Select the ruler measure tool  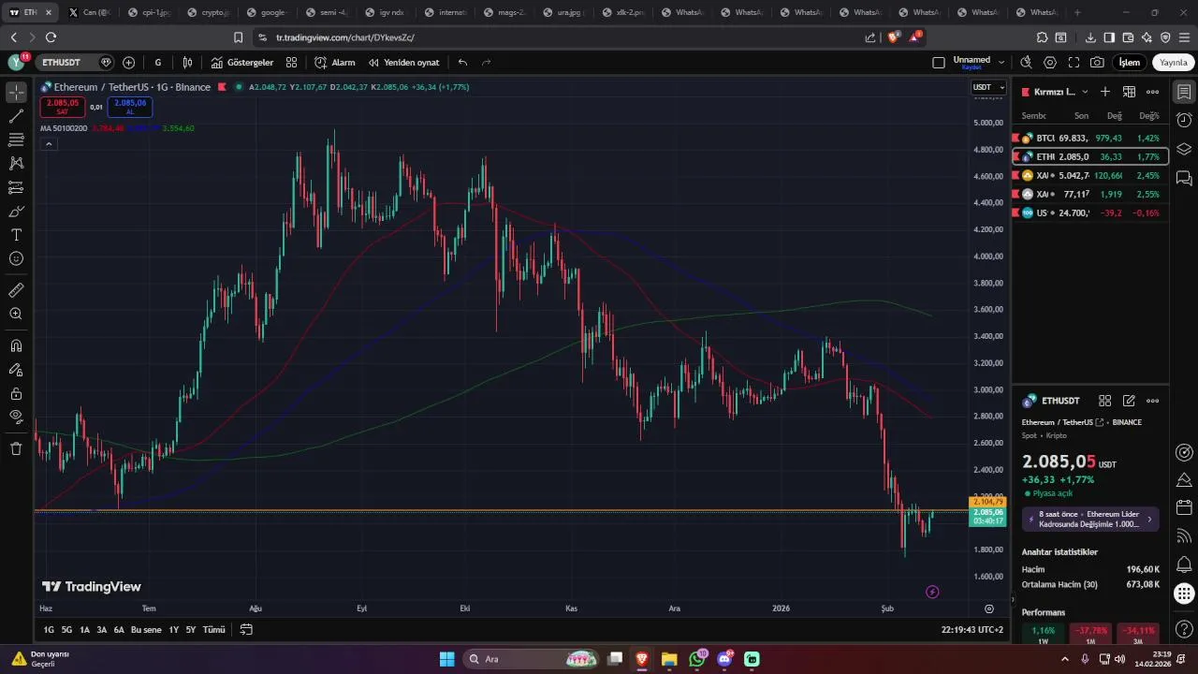point(16,290)
